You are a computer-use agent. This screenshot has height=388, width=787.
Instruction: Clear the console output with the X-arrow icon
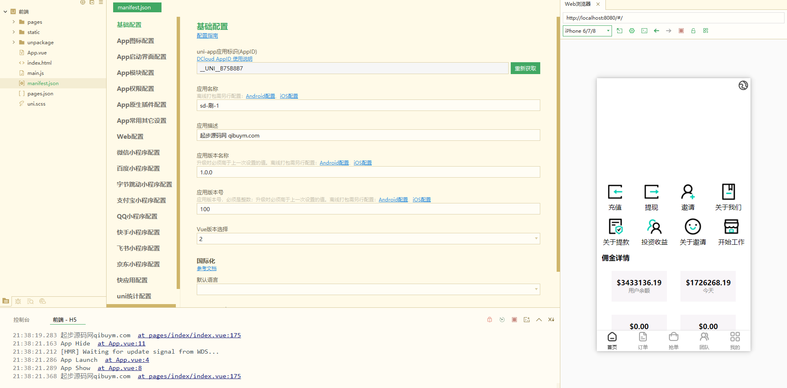click(551, 320)
